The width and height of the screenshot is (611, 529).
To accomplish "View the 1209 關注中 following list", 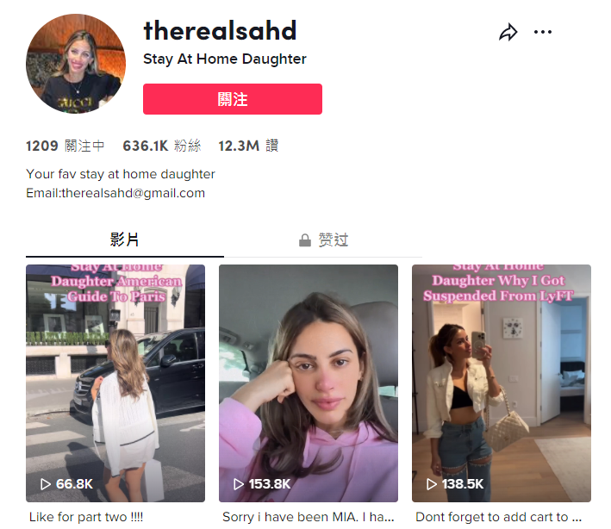I will (x=65, y=146).
